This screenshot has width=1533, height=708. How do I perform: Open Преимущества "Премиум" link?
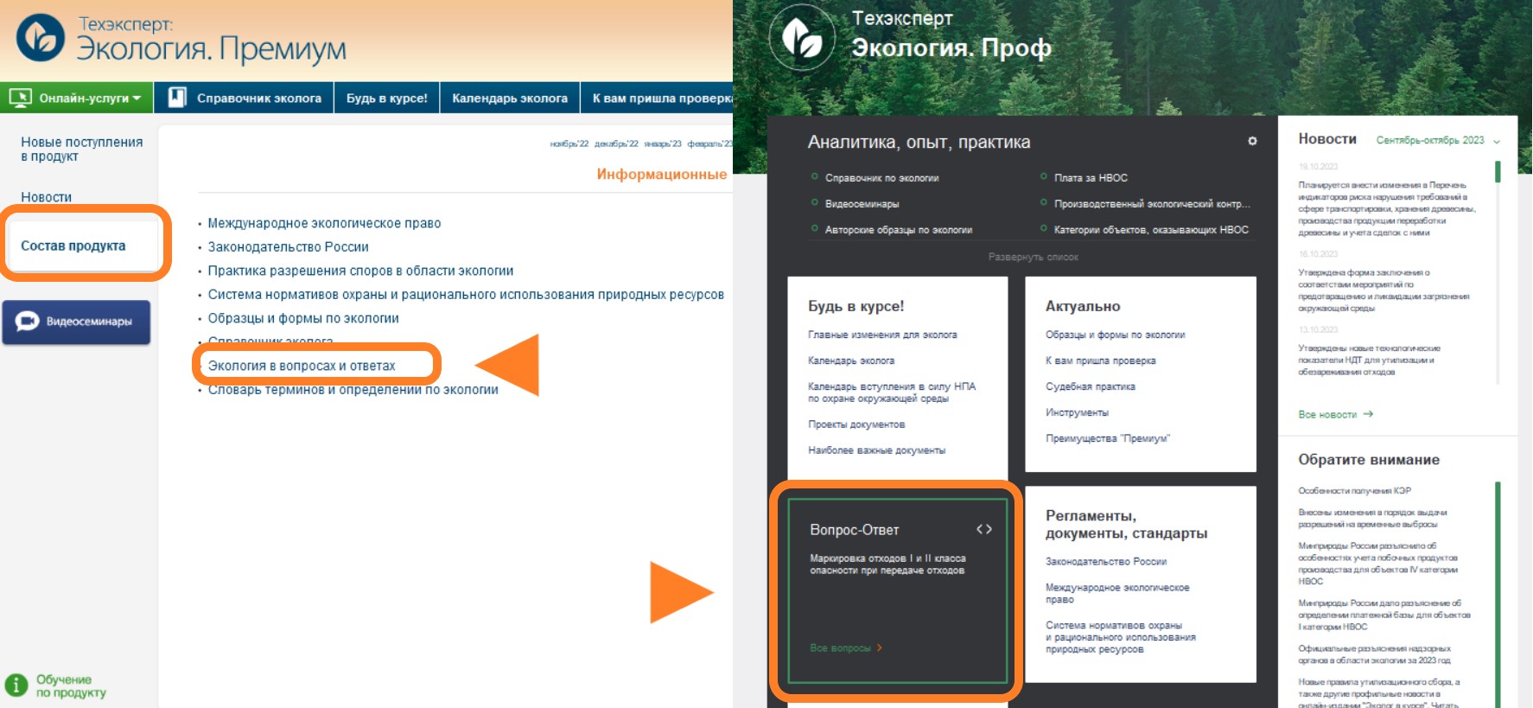pyautogui.click(x=1107, y=438)
